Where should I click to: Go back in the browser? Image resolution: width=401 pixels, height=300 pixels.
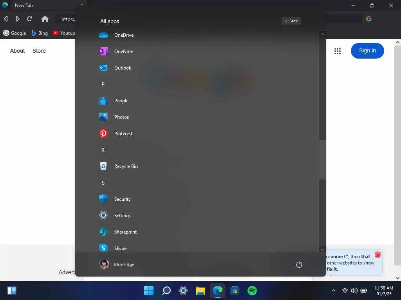(6, 19)
